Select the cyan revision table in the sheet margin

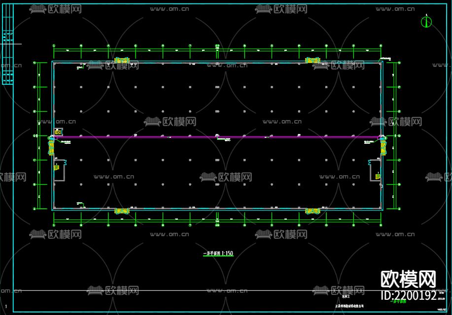(x=8, y=44)
